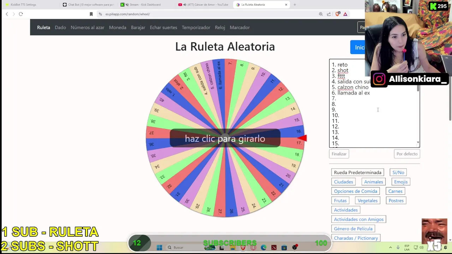The width and height of the screenshot is (452, 254).
Task: Open Reloj in the site navbar
Action: pyautogui.click(x=220, y=28)
